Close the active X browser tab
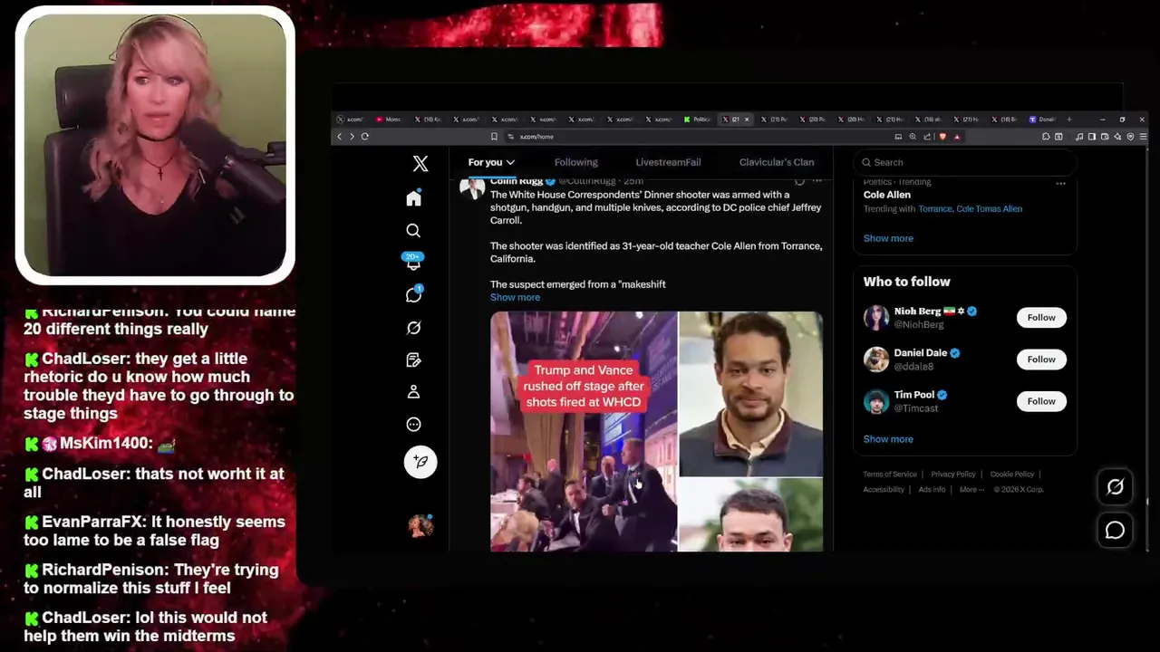 coord(747,120)
